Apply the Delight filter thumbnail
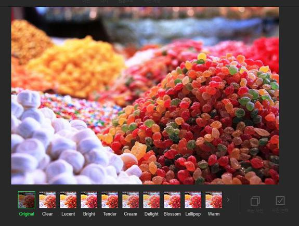Screen dimensions: 299x226 (x=151, y=200)
